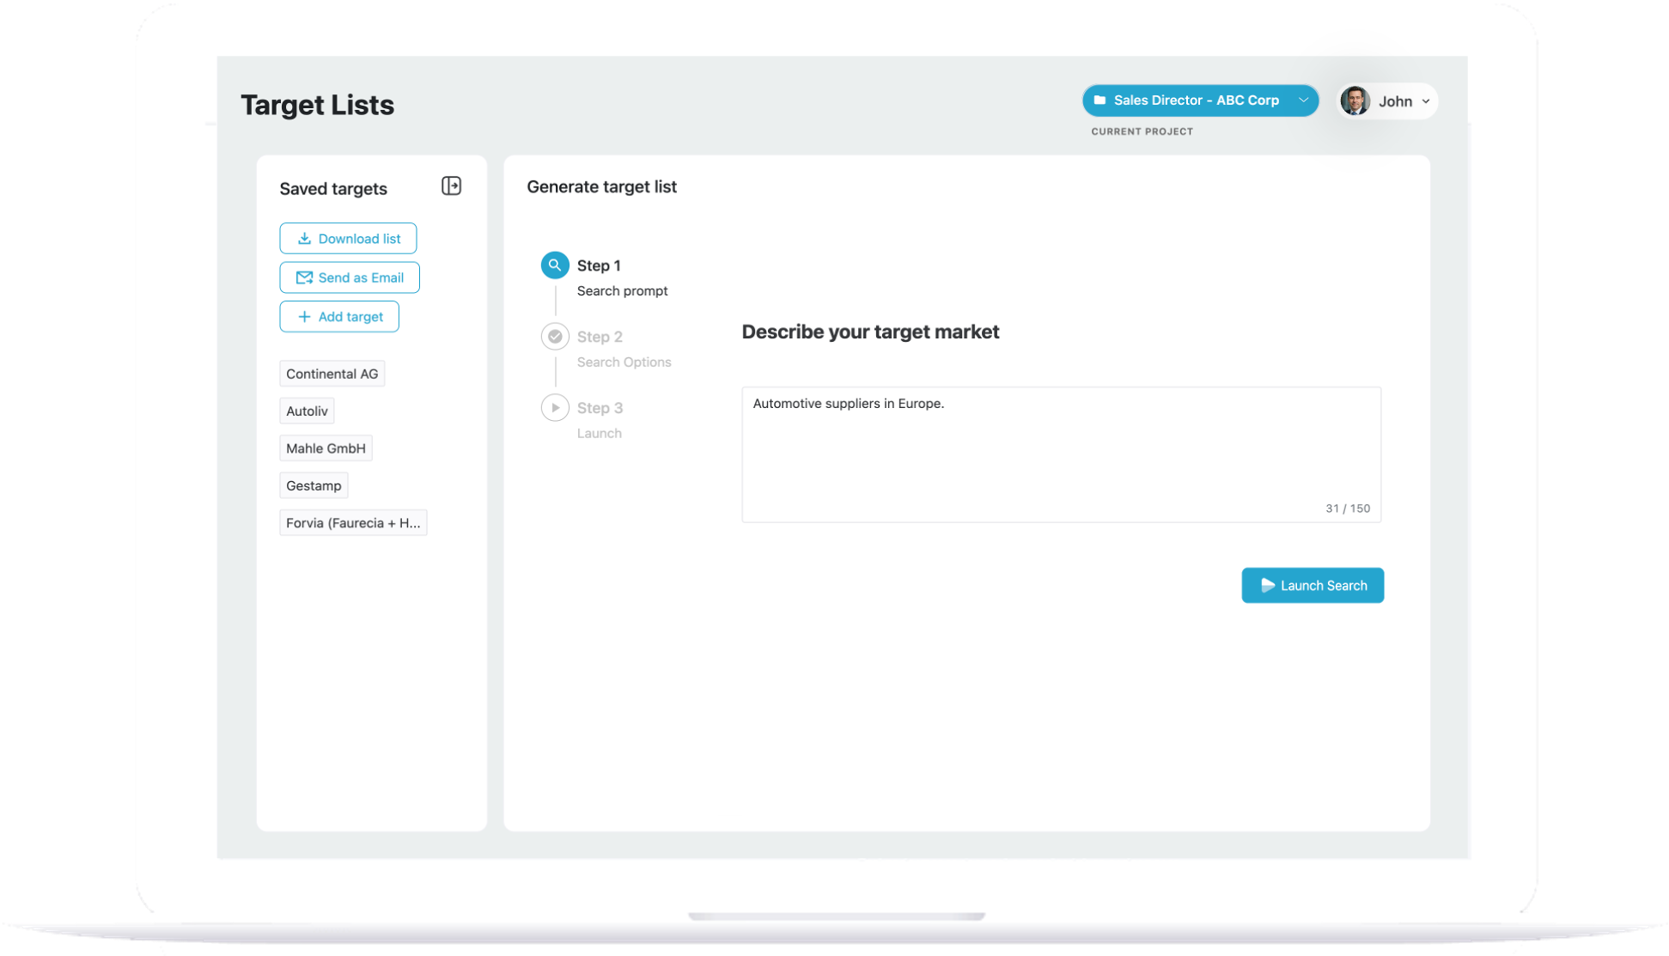Image resolution: width=1669 pixels, height=956 pixels.
Task: Click the plus icon on Add target
Action: [304, 317]
